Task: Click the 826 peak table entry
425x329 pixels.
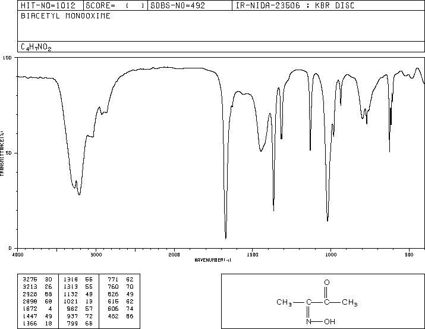Action: pyautogui.click(x=113, y=294)
